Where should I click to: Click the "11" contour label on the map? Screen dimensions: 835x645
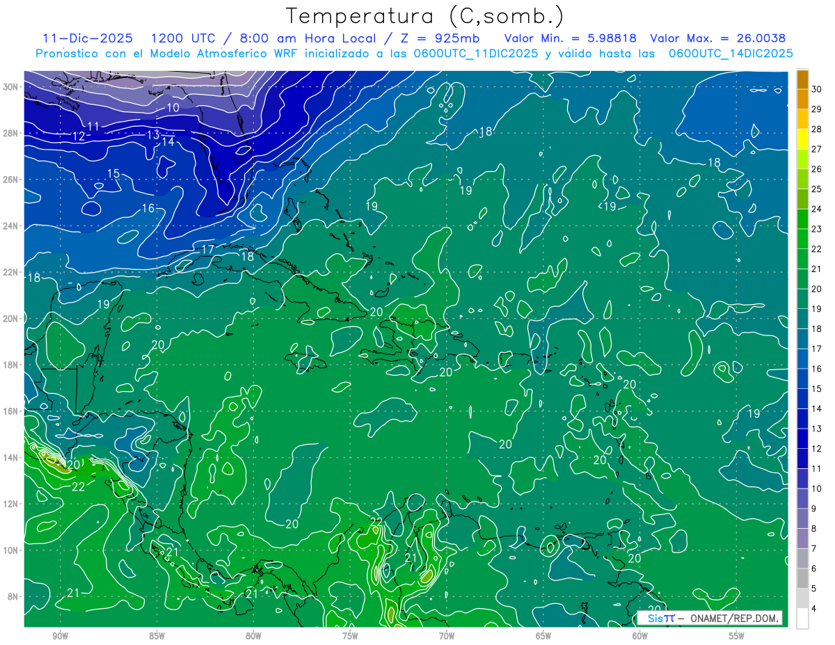pos(93,126)
